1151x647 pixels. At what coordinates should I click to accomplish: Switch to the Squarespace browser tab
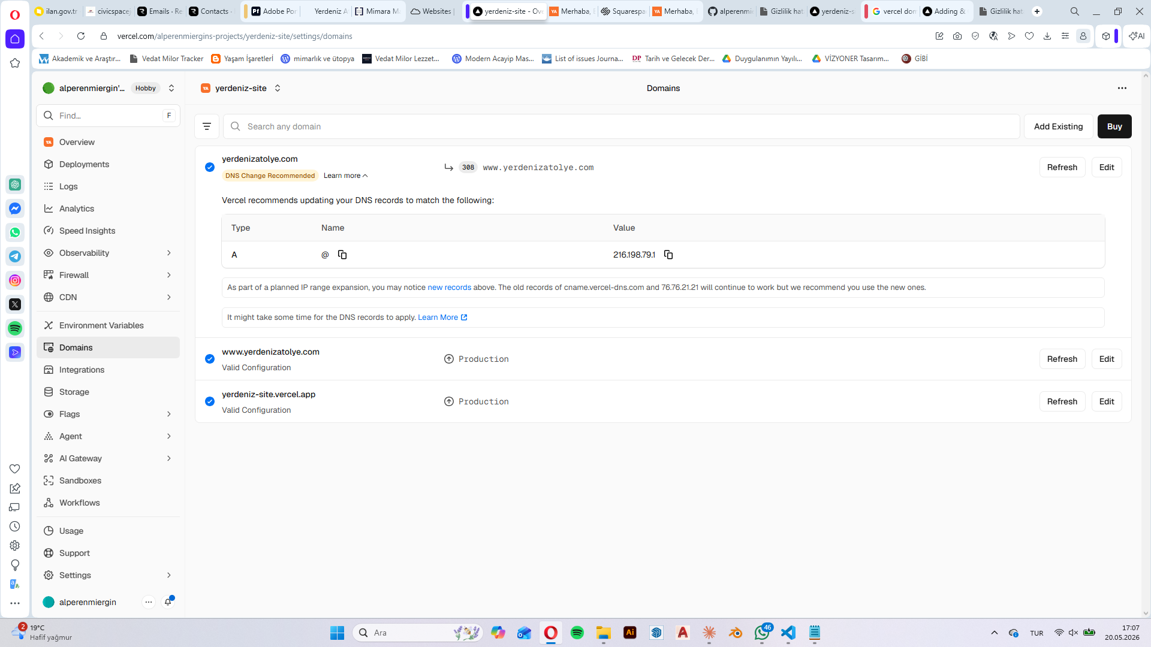coord(623,11)
